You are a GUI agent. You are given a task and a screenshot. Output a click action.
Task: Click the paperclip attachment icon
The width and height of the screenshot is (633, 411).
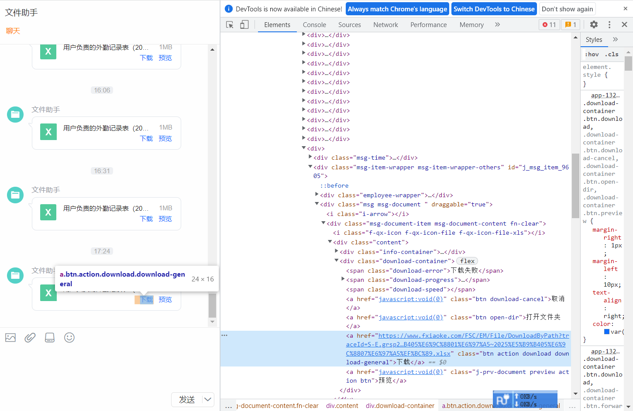(x=30, y=338)
